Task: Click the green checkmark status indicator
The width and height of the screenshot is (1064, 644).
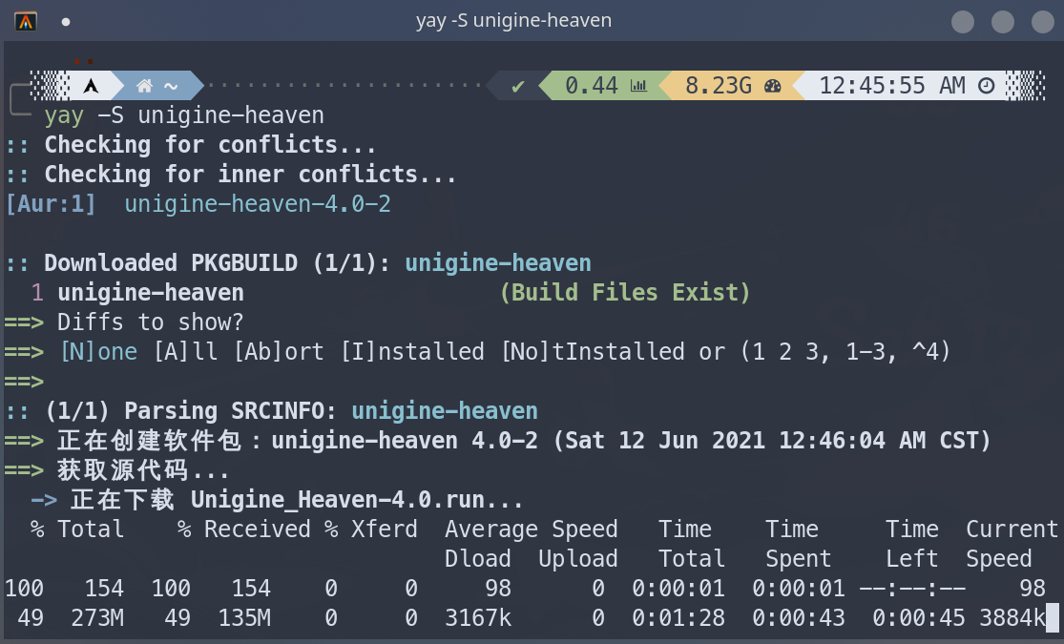Action: 515,85
